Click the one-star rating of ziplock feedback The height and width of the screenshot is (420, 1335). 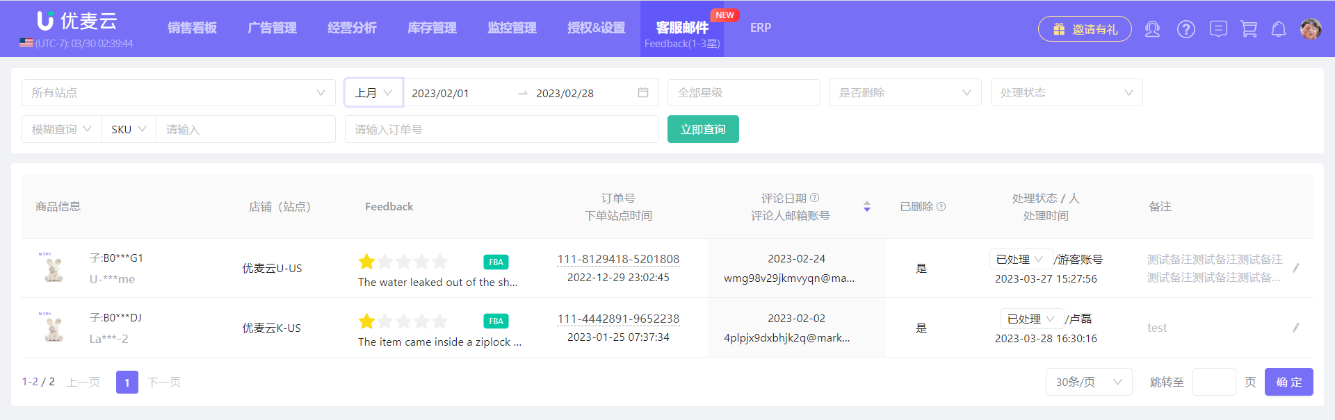point(366,321)
